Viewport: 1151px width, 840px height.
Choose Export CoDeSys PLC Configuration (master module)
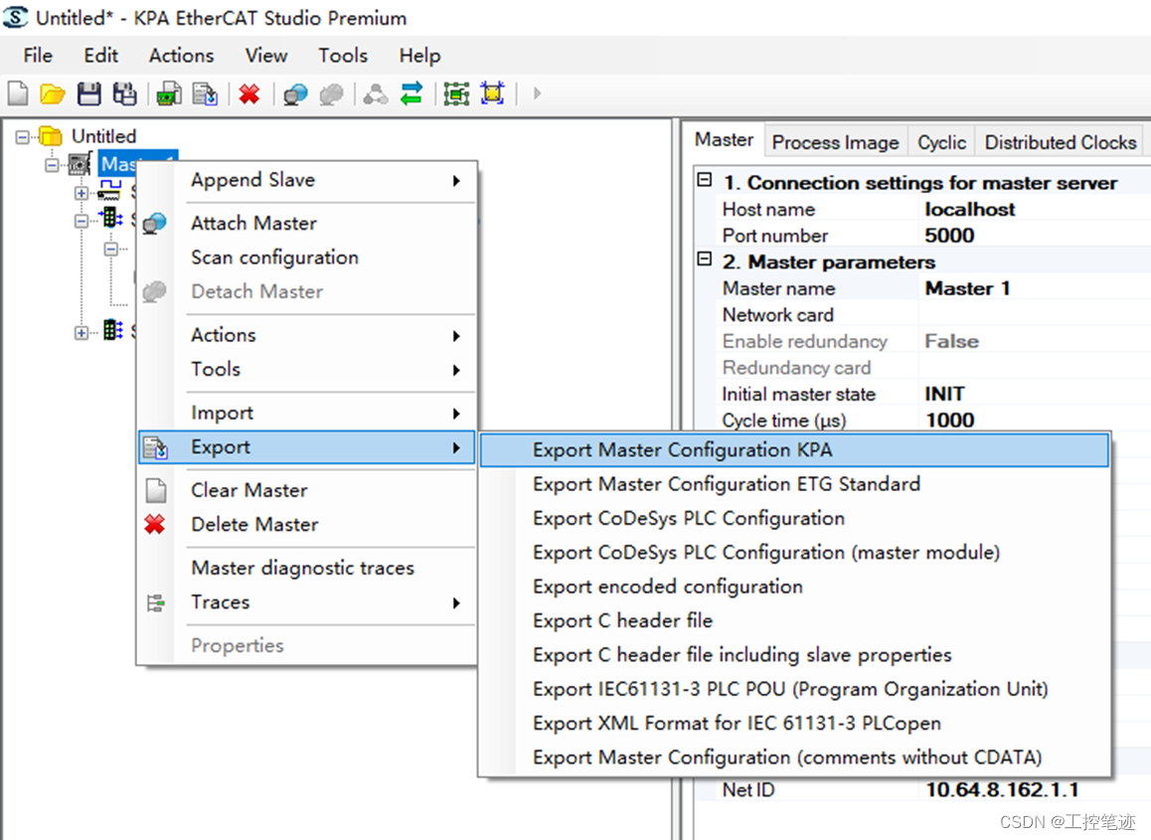point(794,553)
